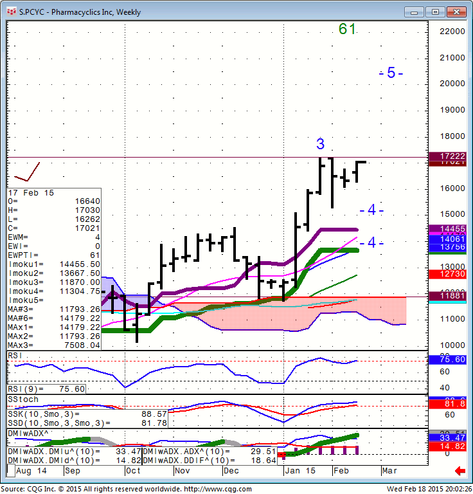Click the DMIwADX^ study pane label

pos(28,434)
